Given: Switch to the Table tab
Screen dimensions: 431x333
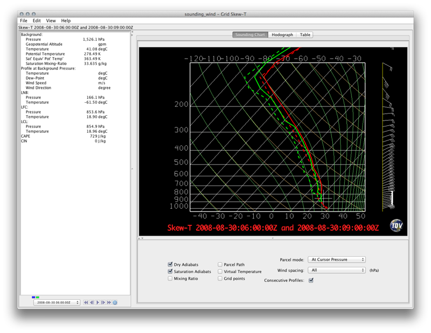Looking at the screenshot, I should tap(305, 35).
